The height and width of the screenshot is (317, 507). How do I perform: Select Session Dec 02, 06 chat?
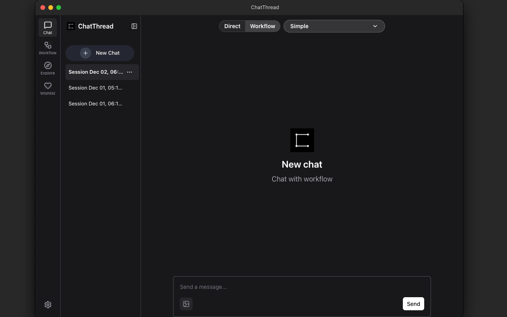102,72
